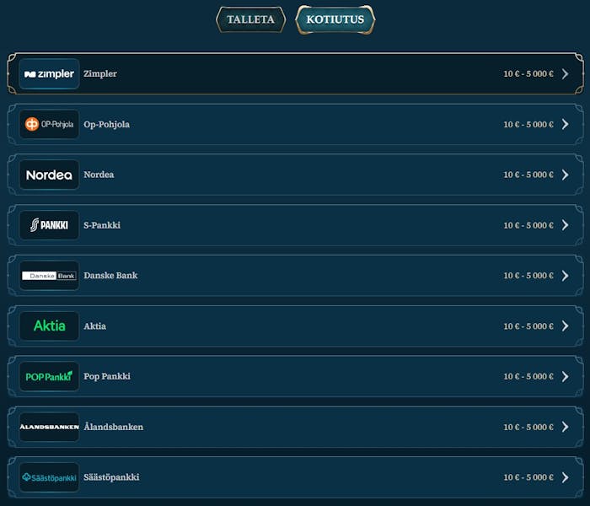Image resolution: width=590 pixels, height=506 pixels.
Task: Click the Zimpler logo icon
Action: pyautogui.click(x=49, y=74)
